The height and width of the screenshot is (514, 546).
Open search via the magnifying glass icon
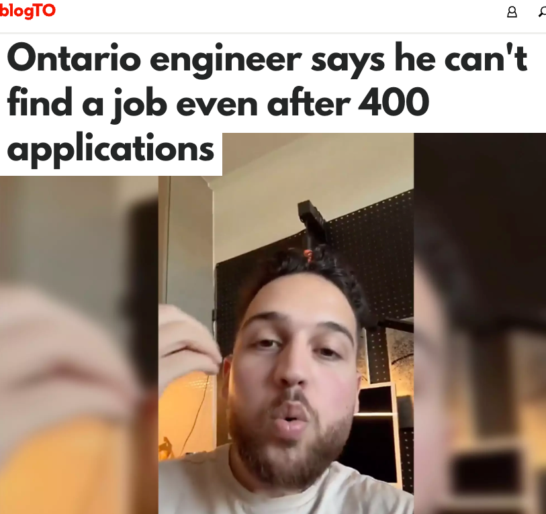click(x=542, y=12)
